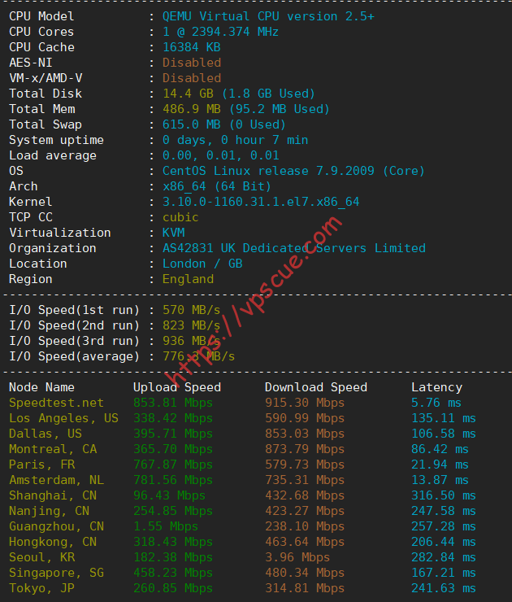The image size is (512, 602).
Task: Click the Download Speed column header
Action: point(316,387)
